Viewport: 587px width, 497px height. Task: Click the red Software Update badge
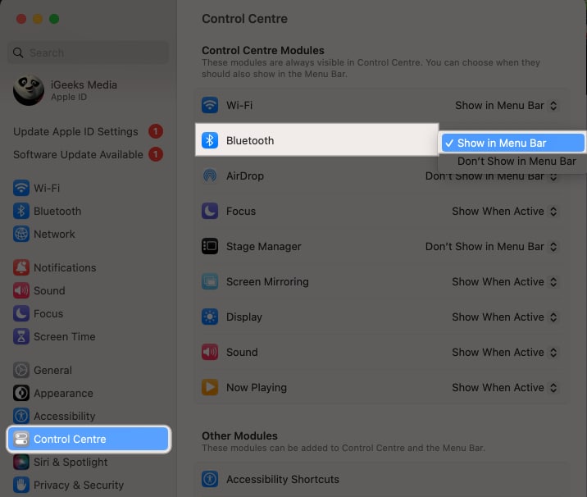[156, 154]
